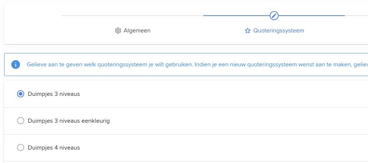Click the info banner text starting with 'Gelieve aan te geven'

click(x=197, y=65)
